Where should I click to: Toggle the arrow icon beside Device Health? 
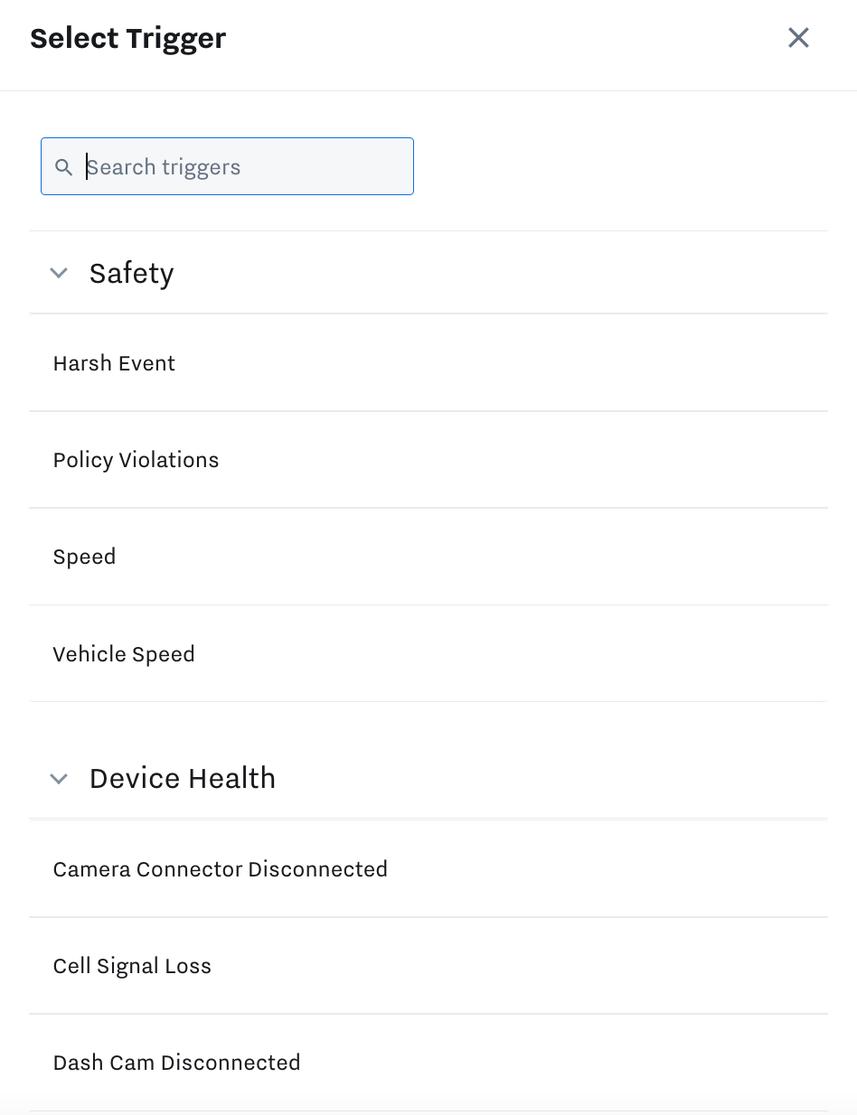(x=59, y=778)
